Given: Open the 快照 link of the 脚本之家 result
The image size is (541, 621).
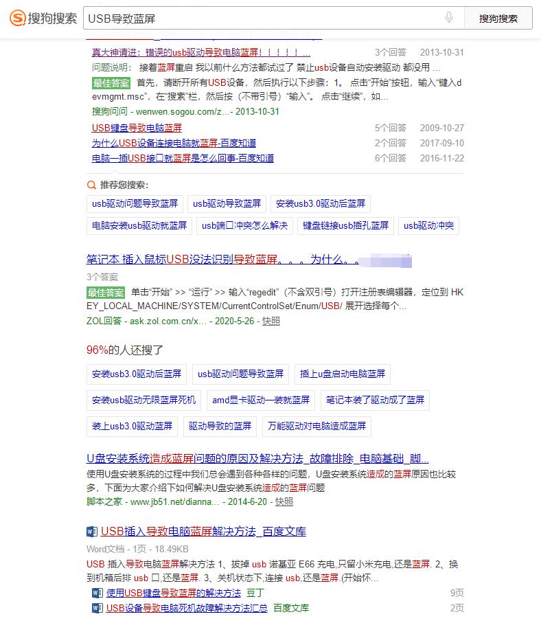Looking at the screenshot, I should (284, 501).
